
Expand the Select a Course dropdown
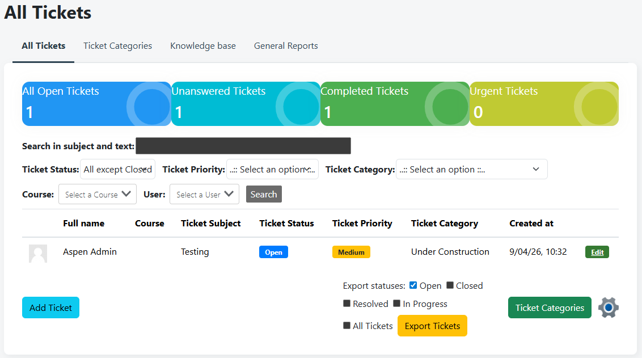98,194
